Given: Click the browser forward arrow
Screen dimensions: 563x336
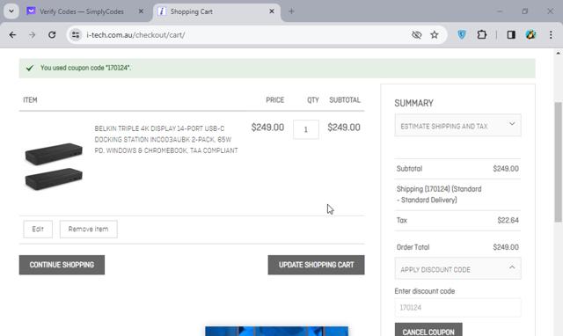Looking at the screenshot, I should pos(32,35).
